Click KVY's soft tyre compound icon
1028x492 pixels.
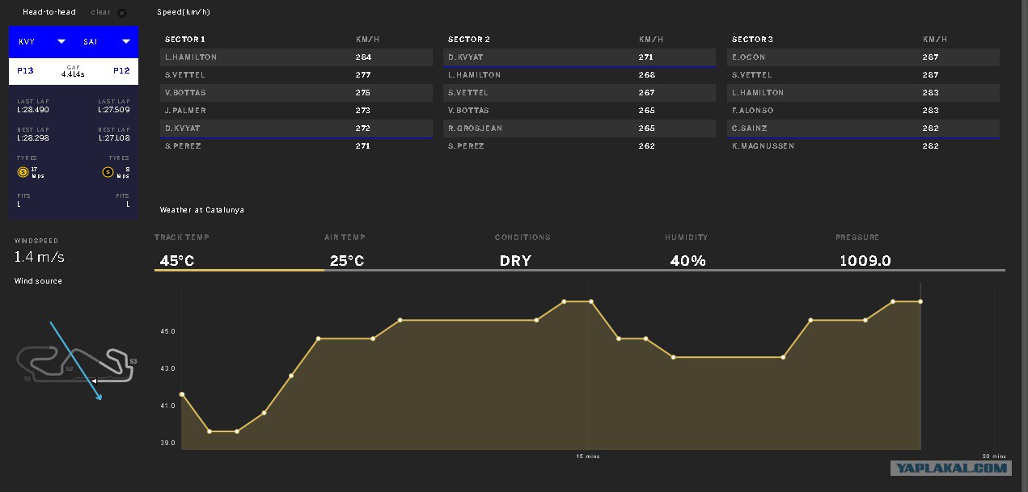(23, 171)
